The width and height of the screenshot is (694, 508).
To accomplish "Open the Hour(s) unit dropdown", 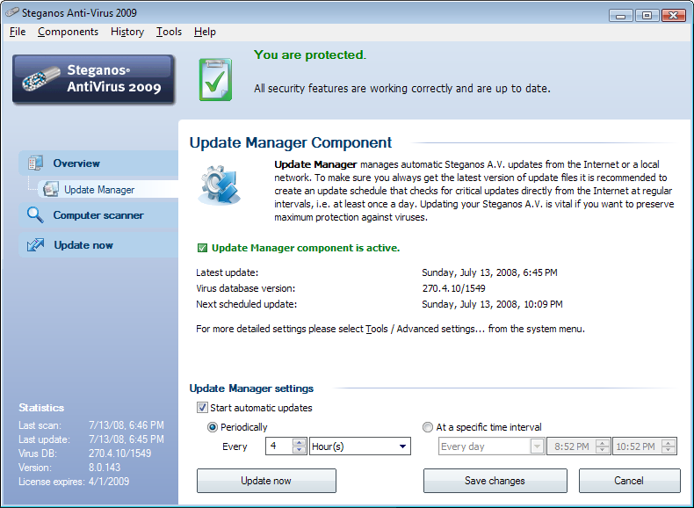I will [360, 446].
